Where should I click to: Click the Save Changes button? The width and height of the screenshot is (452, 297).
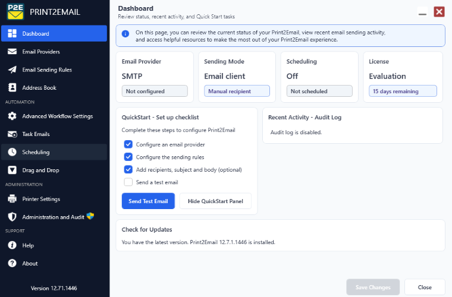pyautogui.click(x=373, y=287)
